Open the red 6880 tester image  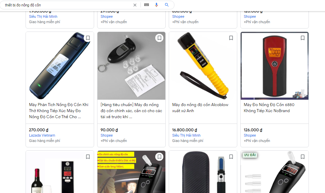click(275, 66)
